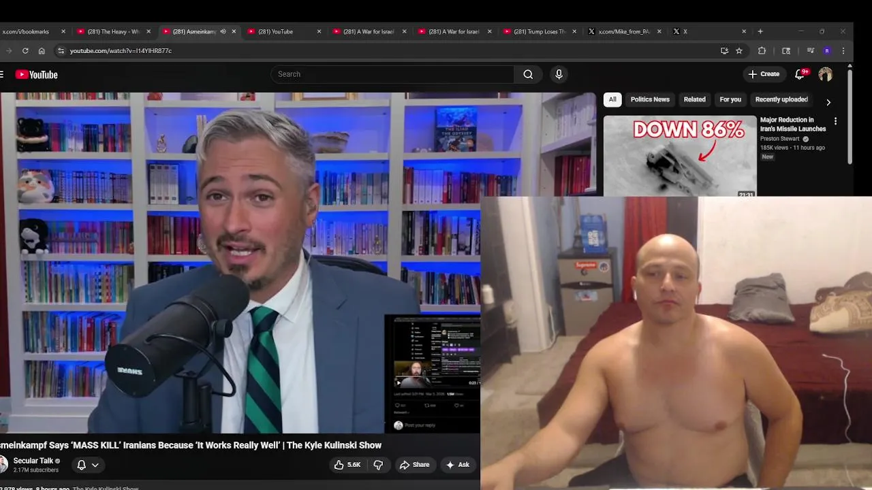The height and width of the screenshot is (490, 872).
Task: Click '185K views · 11 hours ago' text
Action: click(792, 148)
